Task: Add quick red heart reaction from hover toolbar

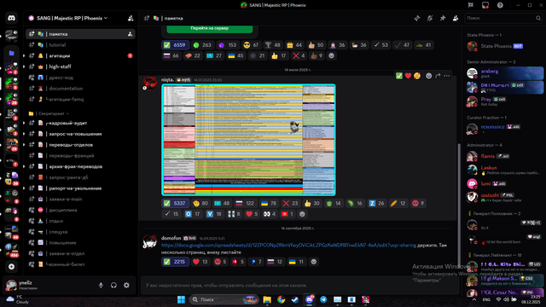Action: [408, 76]
